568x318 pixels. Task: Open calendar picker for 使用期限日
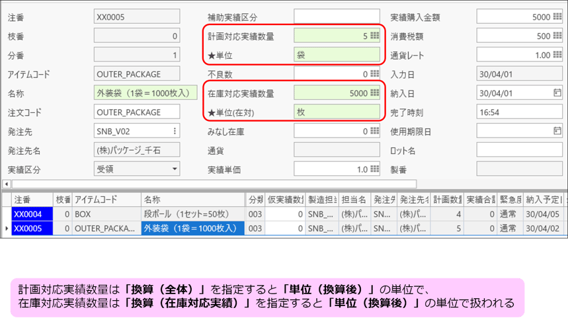pyautogui.click(x=557, y=131)
